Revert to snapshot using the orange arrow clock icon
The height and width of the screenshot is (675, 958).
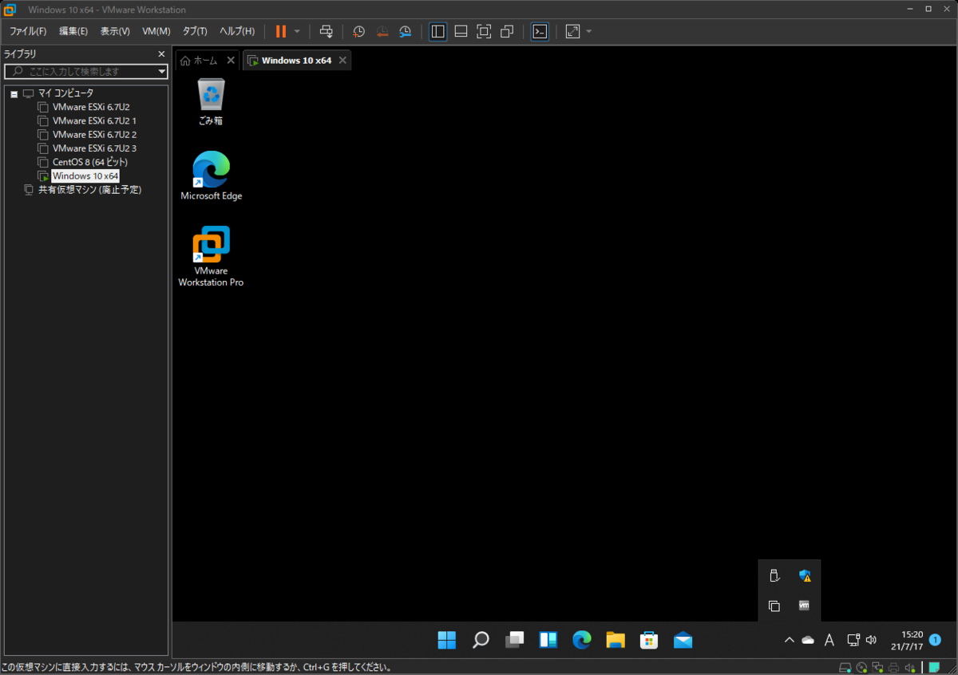click(x=382, y=32)
